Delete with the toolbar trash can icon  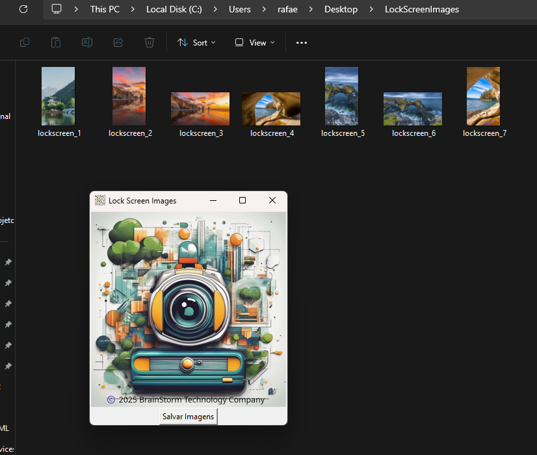150,42
